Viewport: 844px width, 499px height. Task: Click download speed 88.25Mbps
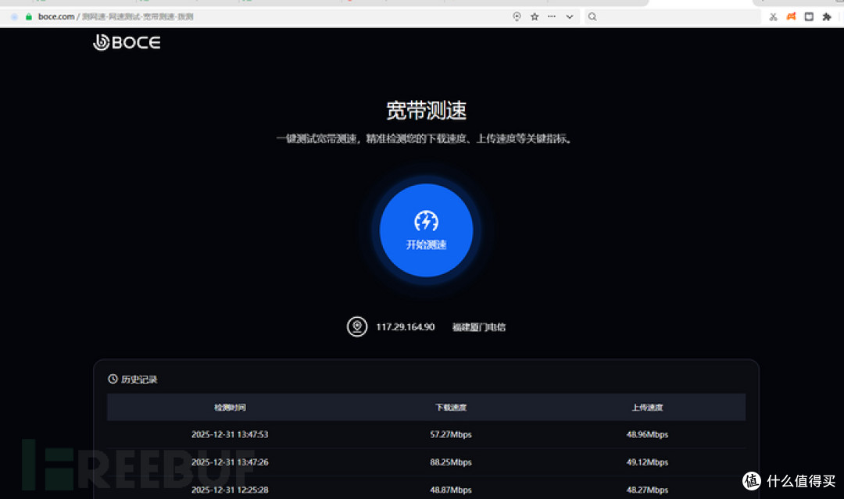pos(451,462)
